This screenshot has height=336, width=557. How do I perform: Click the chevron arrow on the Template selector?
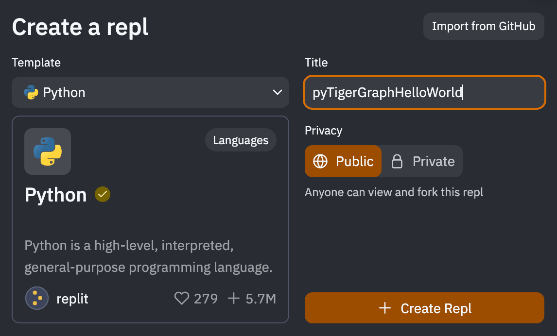click(277, 92)
